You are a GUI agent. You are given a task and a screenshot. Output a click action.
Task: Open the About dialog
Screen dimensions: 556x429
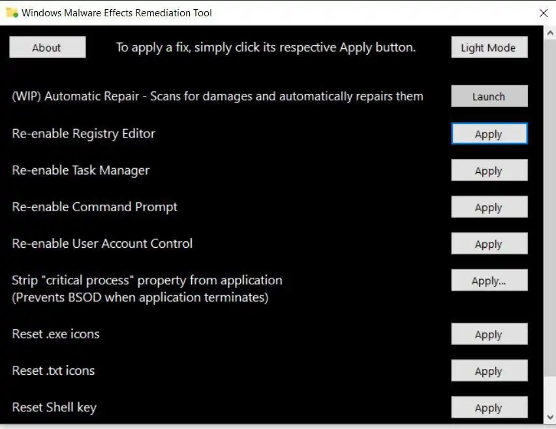pyautogui.click(x=47, y=48)
